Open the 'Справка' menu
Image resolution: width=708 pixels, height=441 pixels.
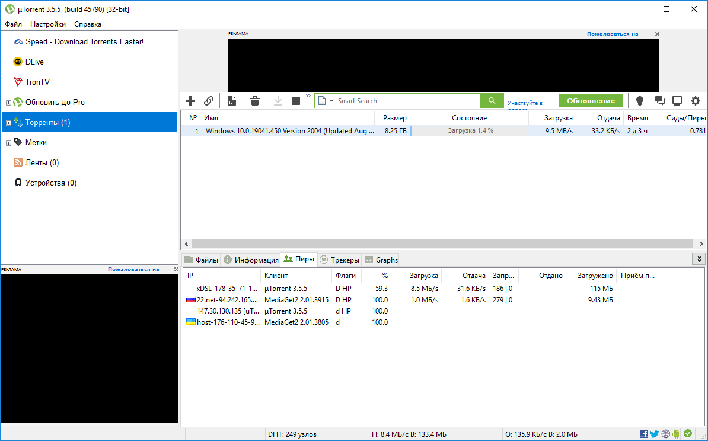pyautogui.click(x=88, y=24)
